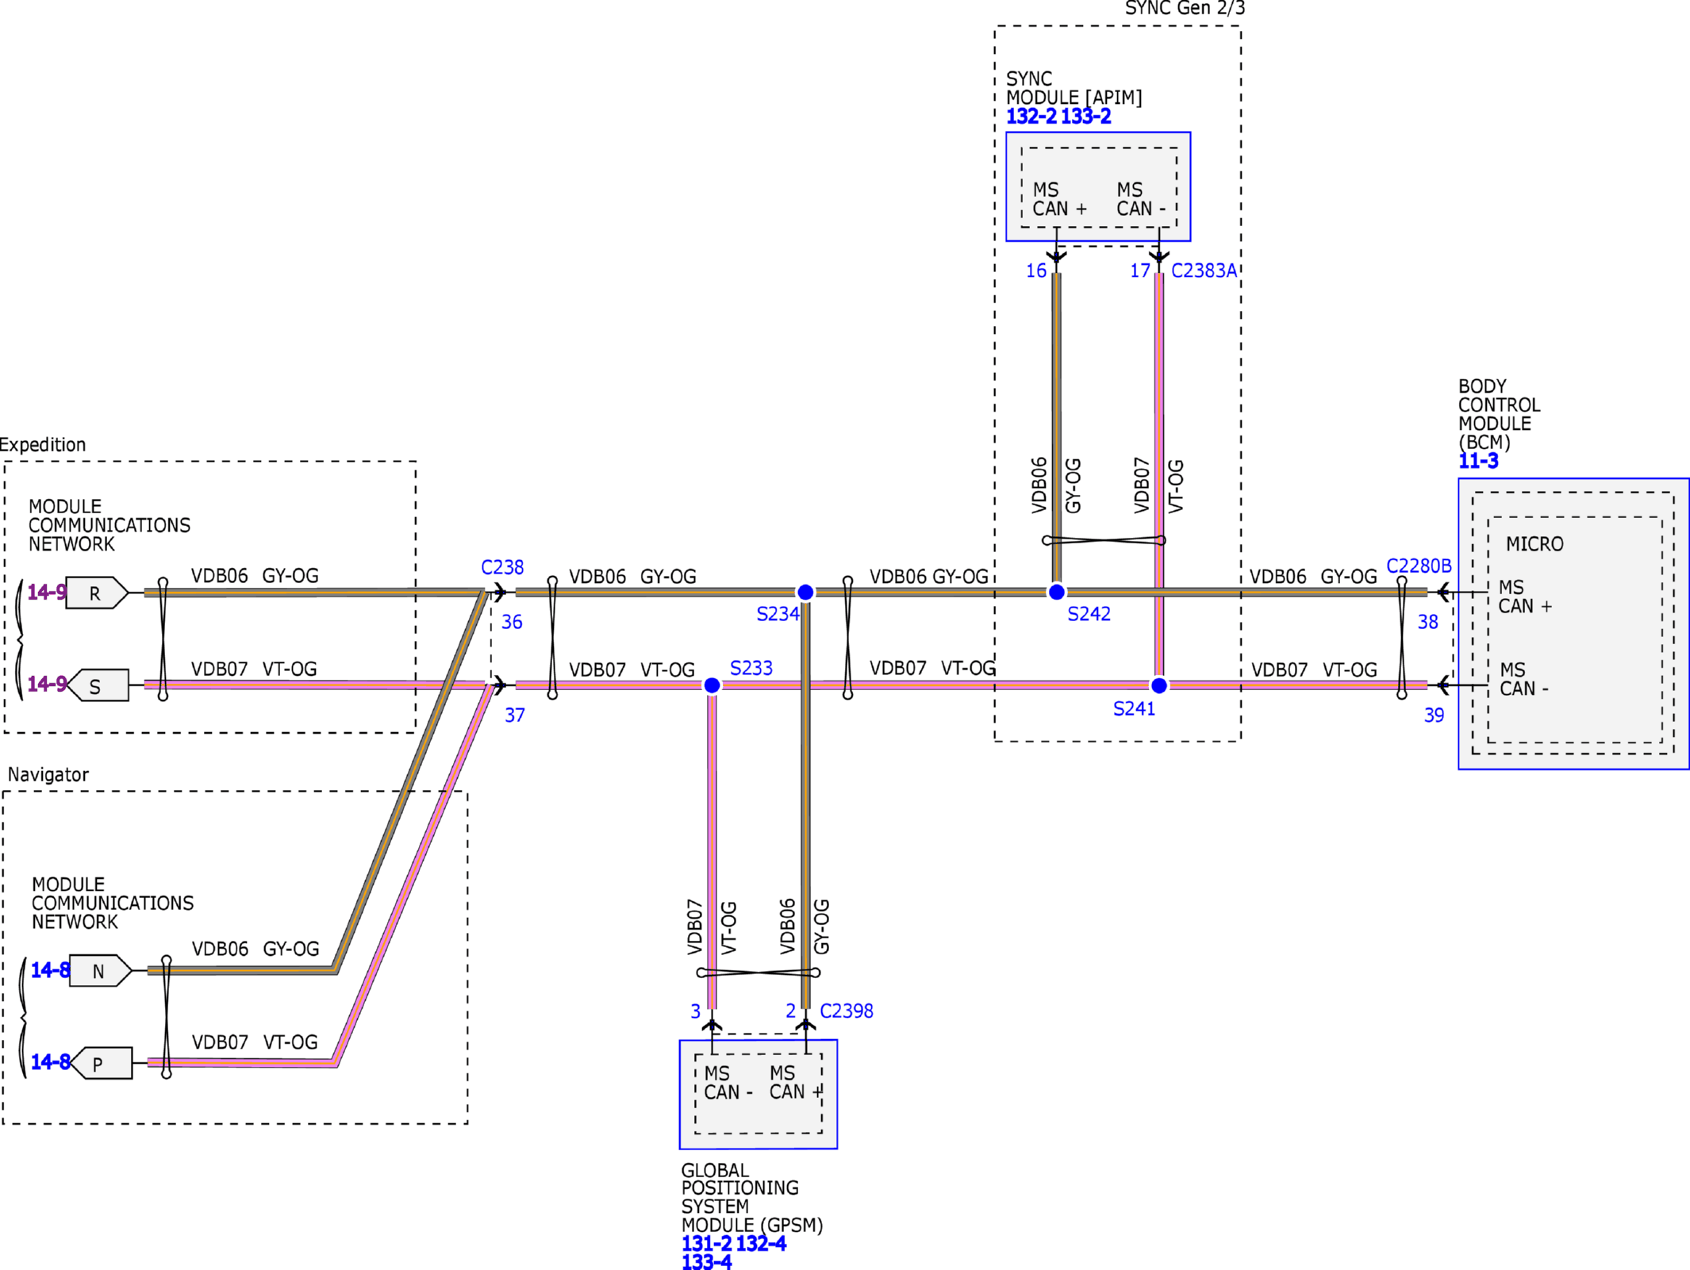Select the S241 splice junction
1690x1270 pixels.
1158,685
